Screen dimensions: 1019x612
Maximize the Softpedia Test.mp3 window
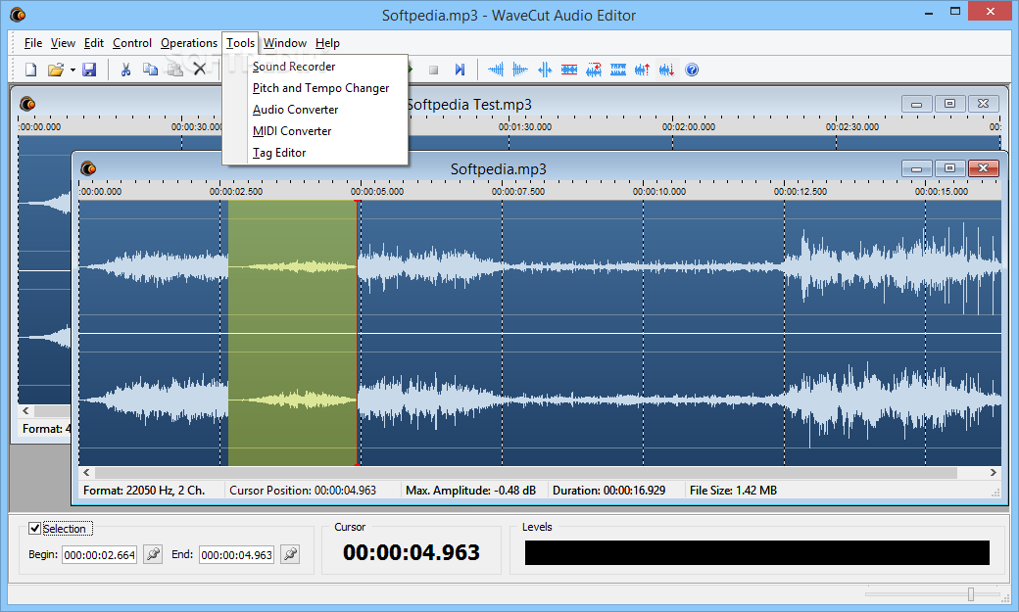[950, 104]
